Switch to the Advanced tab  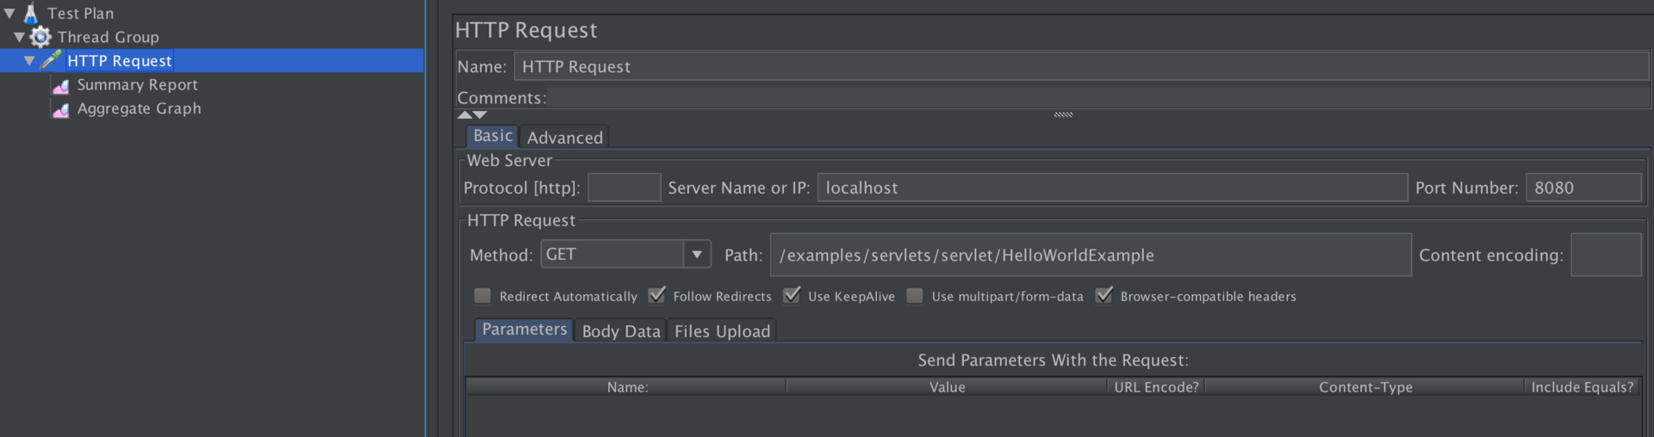coord(564,138)
